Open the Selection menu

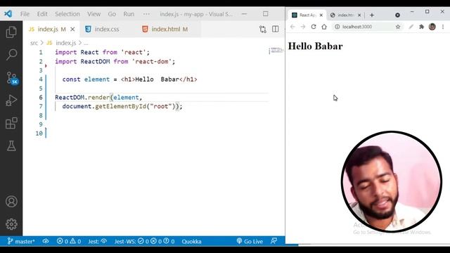67,14
